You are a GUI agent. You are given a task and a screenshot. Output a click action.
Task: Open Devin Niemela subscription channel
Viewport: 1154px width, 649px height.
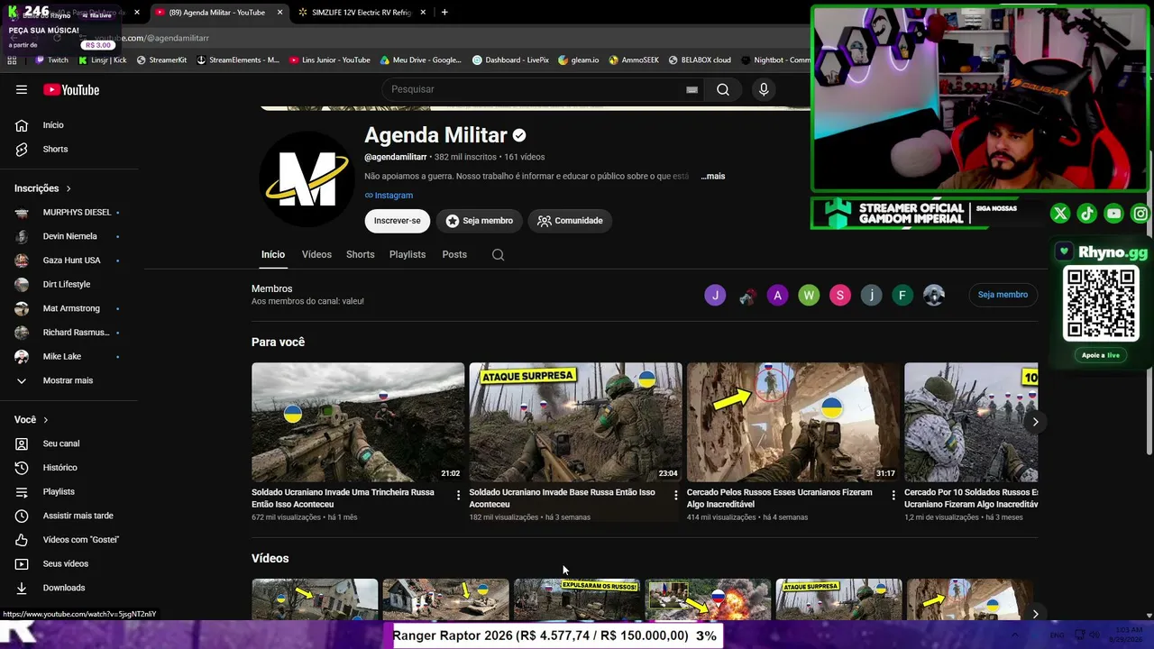coord(69,236)
